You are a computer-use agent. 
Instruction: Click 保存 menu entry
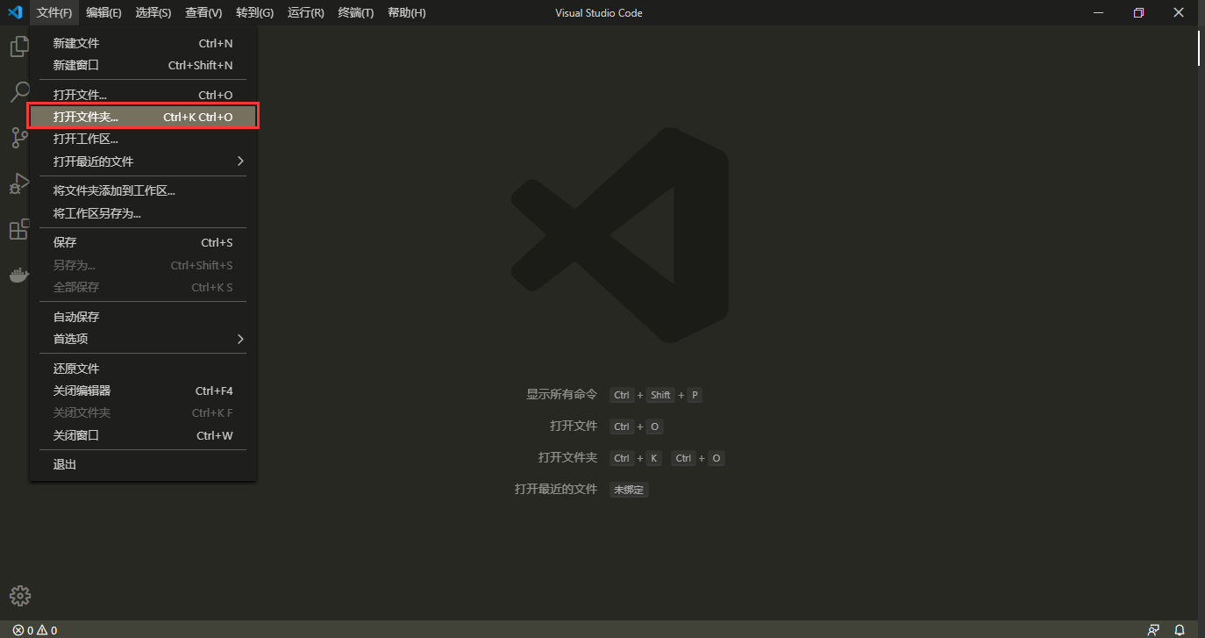pos(143,242)
